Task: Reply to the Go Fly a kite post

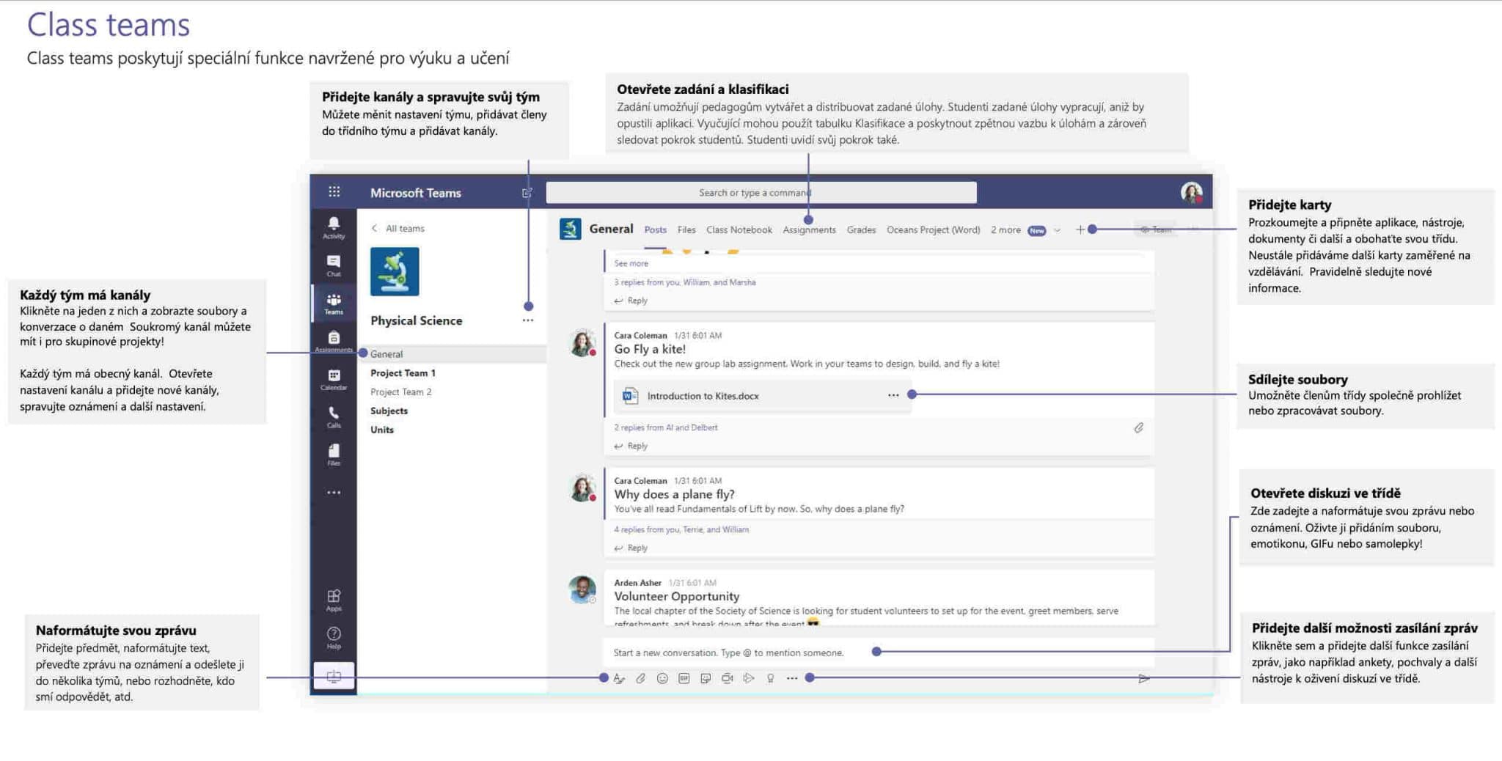Action: point(631,446)
